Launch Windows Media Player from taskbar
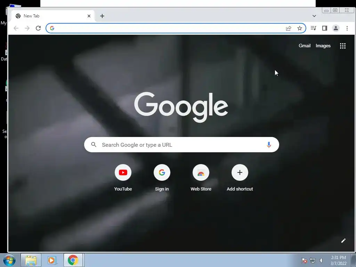356x267 pixels. click(x=52, y=260)
